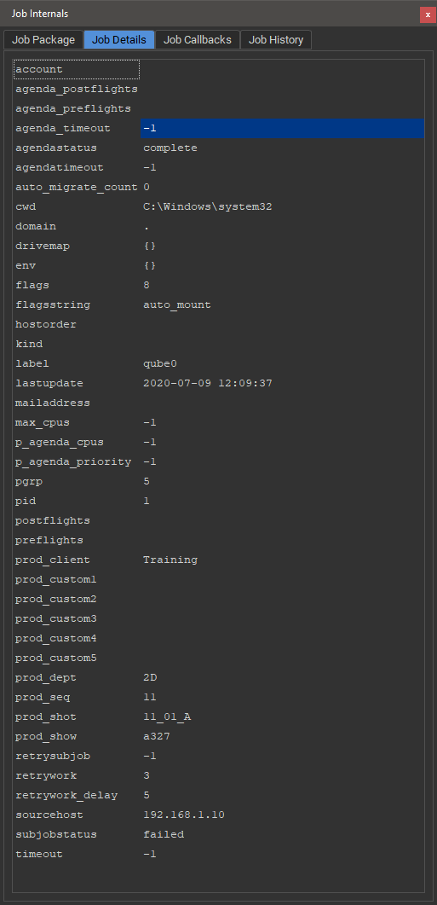437x905 pixels.
Task: Click the label value qube0
Action: 159,363
